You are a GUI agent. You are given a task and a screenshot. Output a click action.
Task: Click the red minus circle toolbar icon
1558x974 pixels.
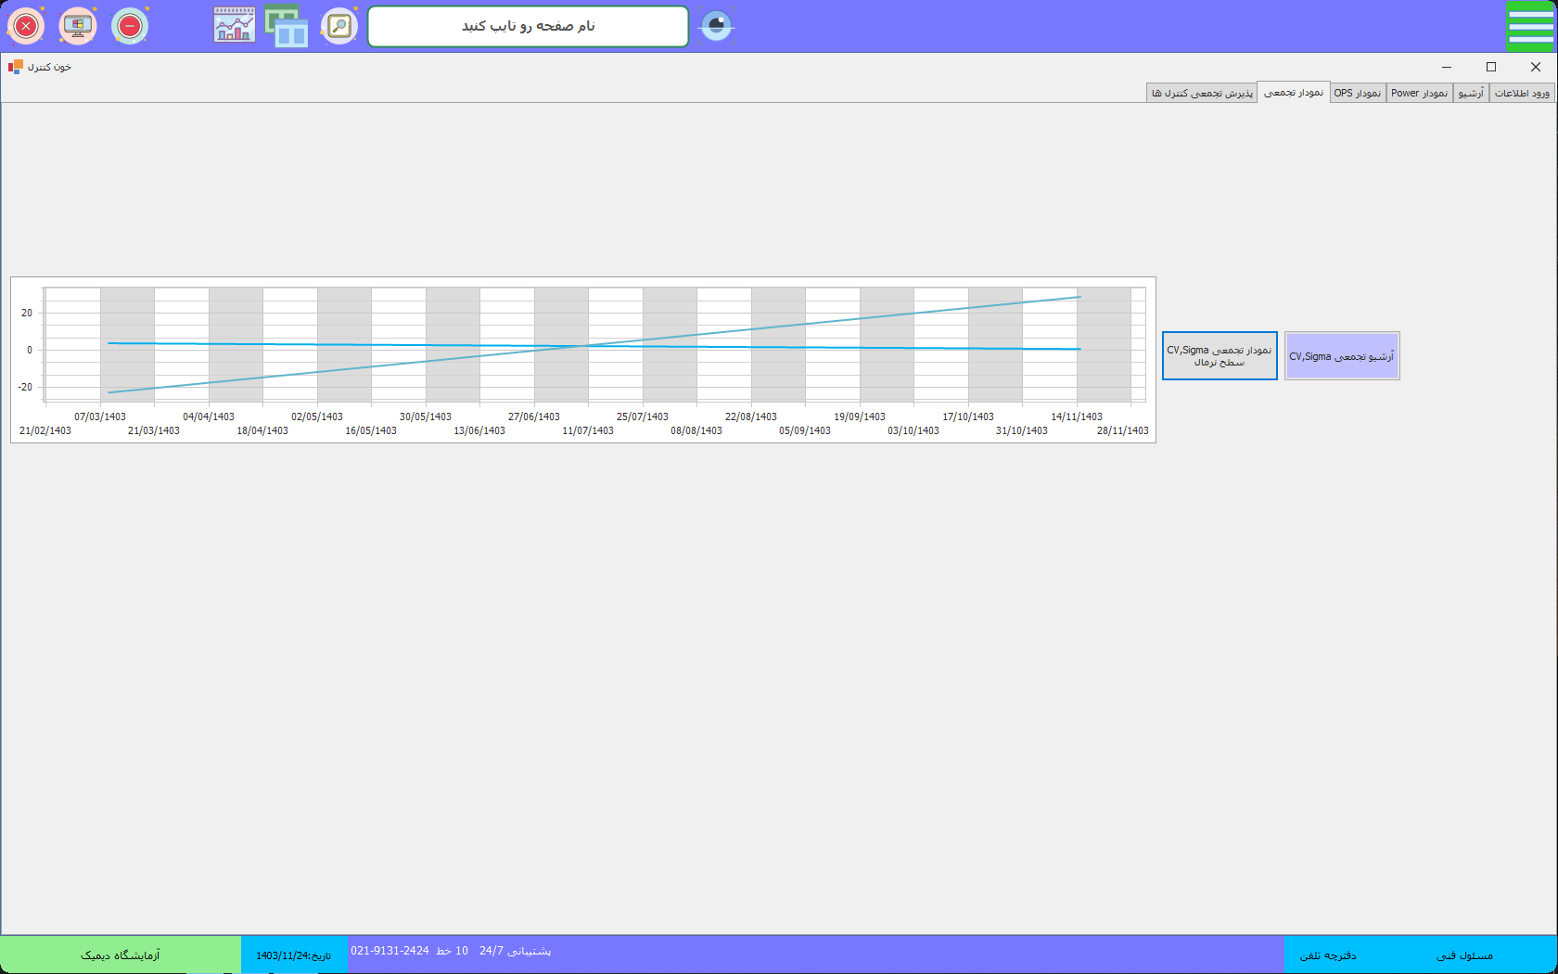pyautogui.click(x=130, y=26)
